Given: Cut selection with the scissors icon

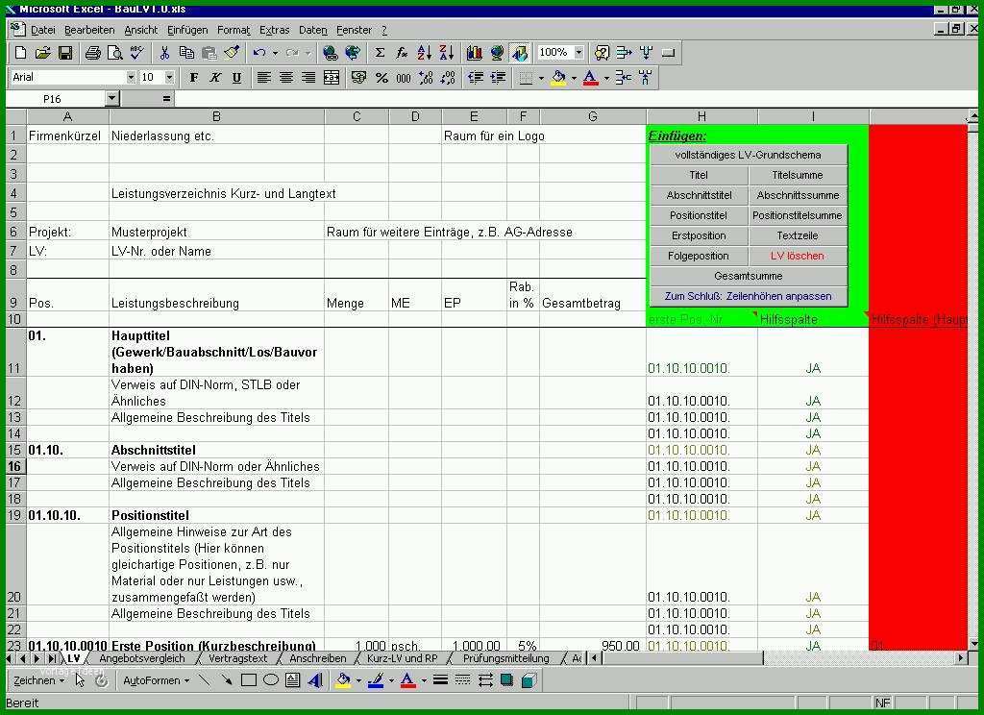Looking at the screenshot, I should point(164,53).
